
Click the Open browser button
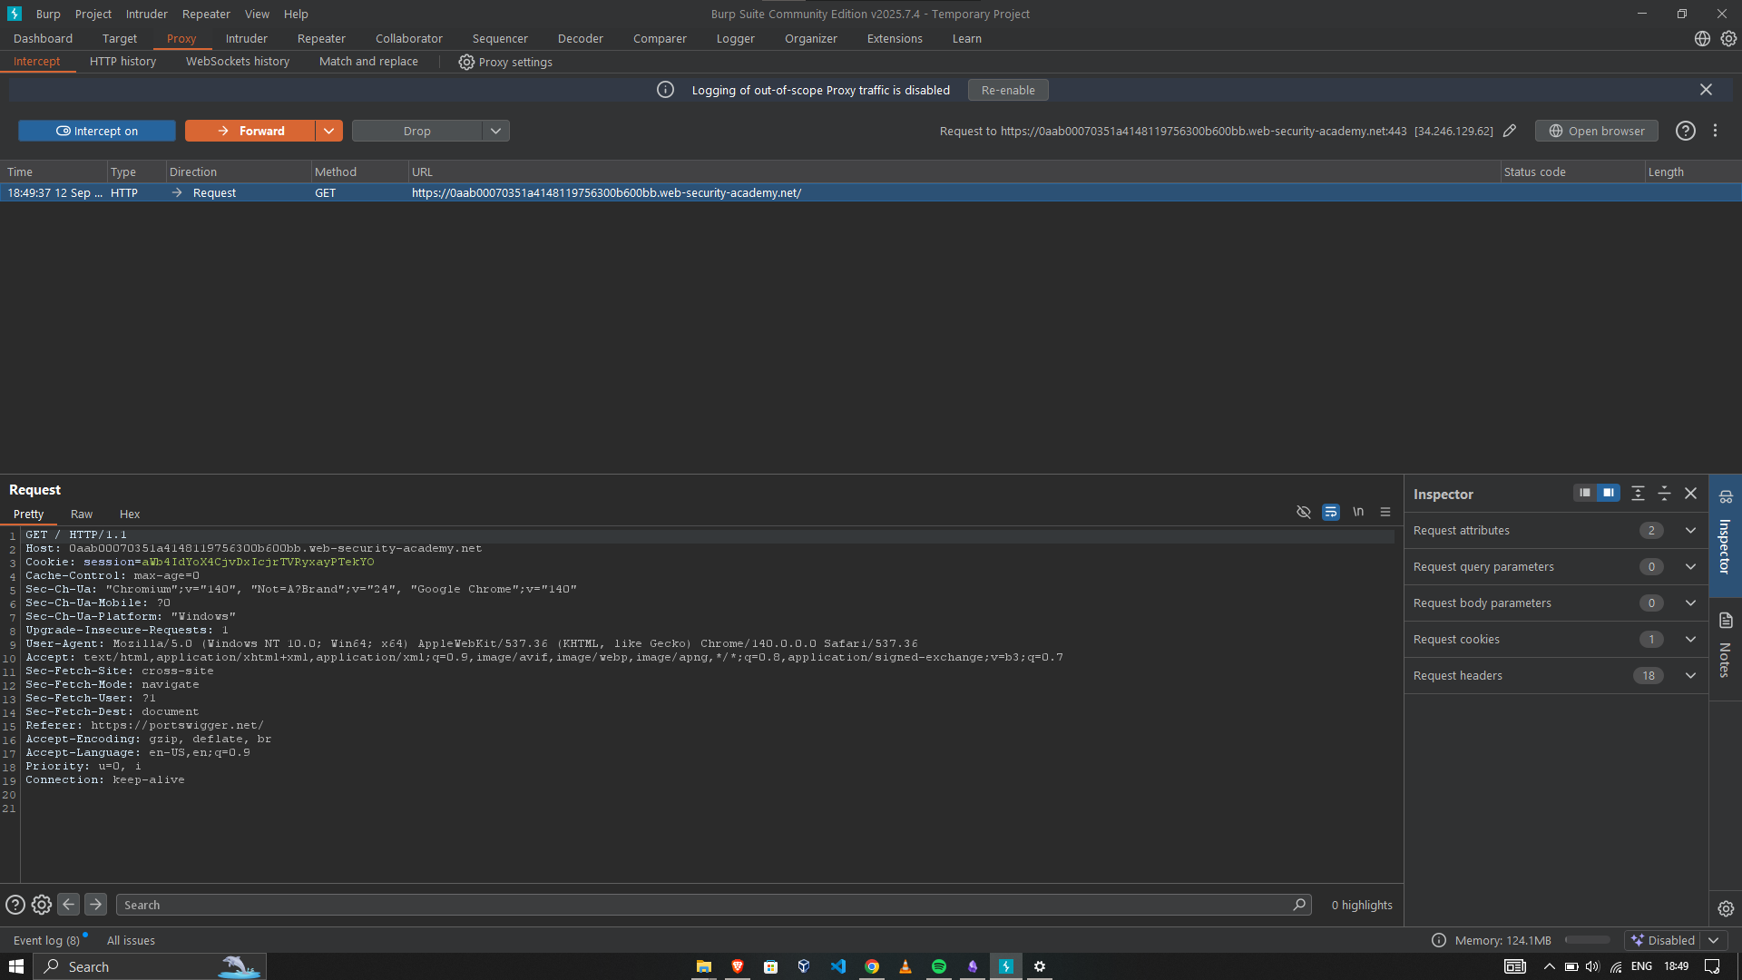pyautogui.click(x=1597, y=131)
